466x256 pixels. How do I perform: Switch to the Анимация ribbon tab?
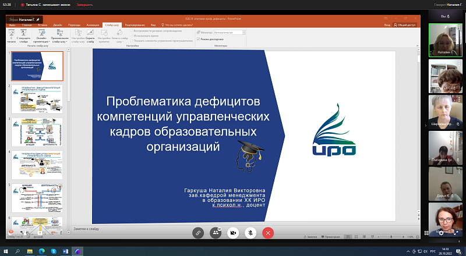coord(92,25)
